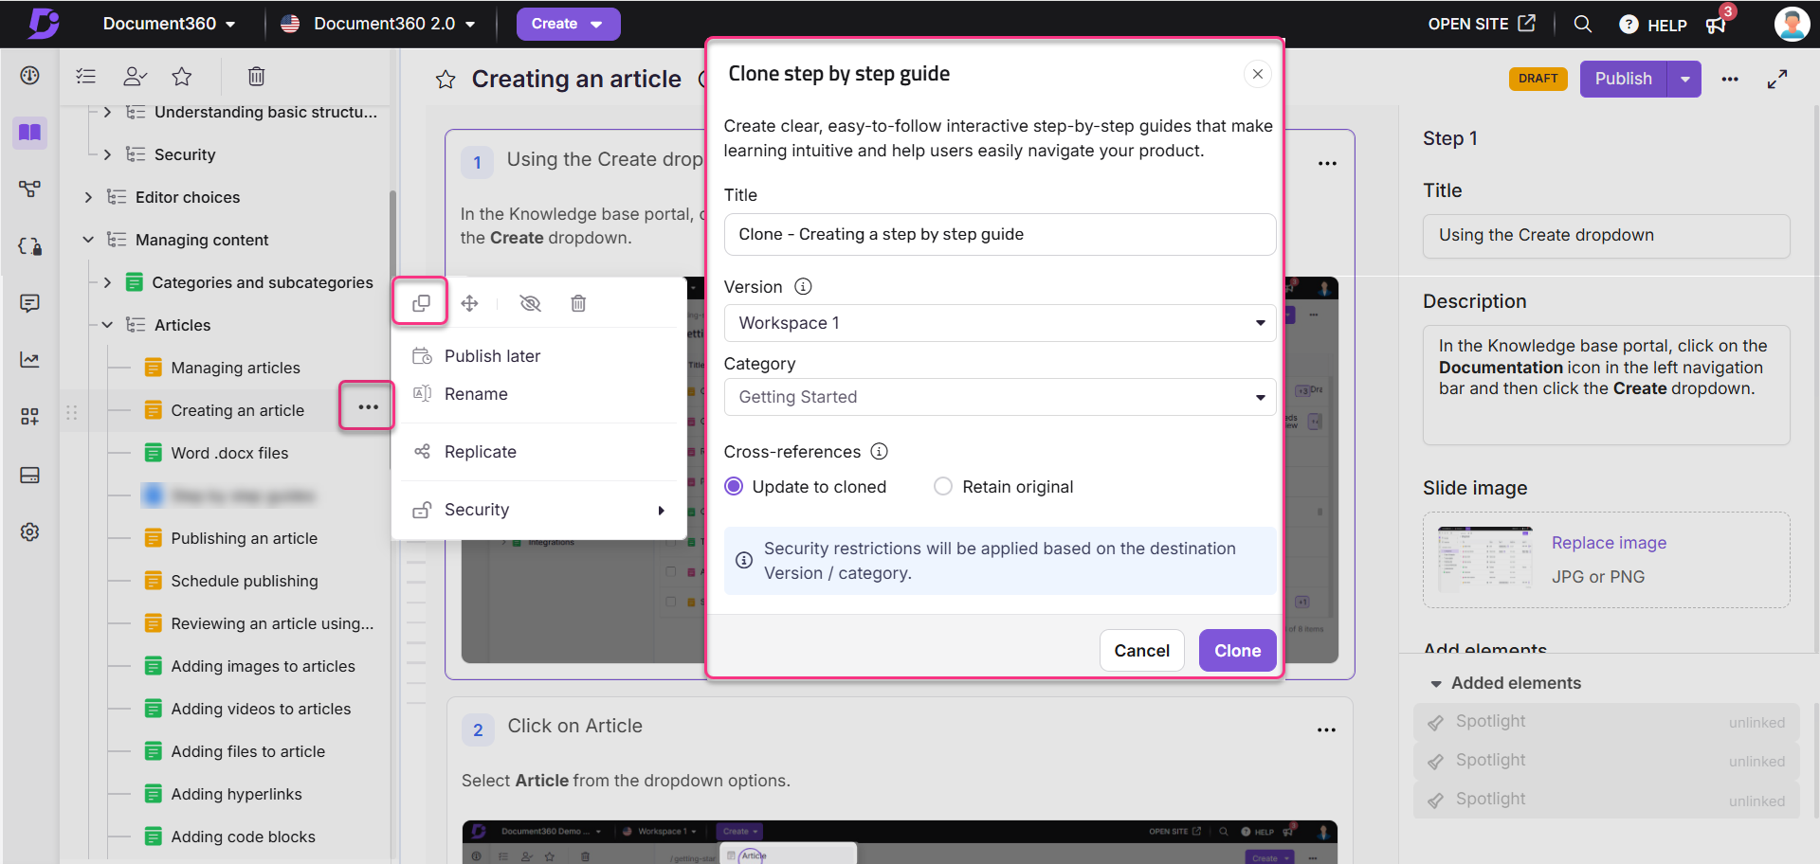Screen dimensions: 1820x864
Task: Collapse the Added elements section
Action: pyautogui.click(x=1436, y=683)
